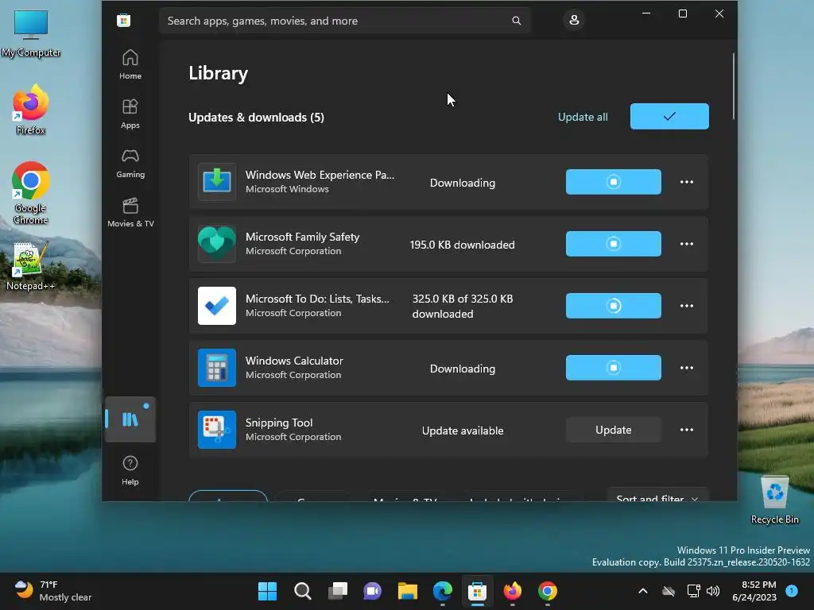Open the notification badge in tray
Screen dimensions: 814x610
pyautogui.click(x=792, y=590)
